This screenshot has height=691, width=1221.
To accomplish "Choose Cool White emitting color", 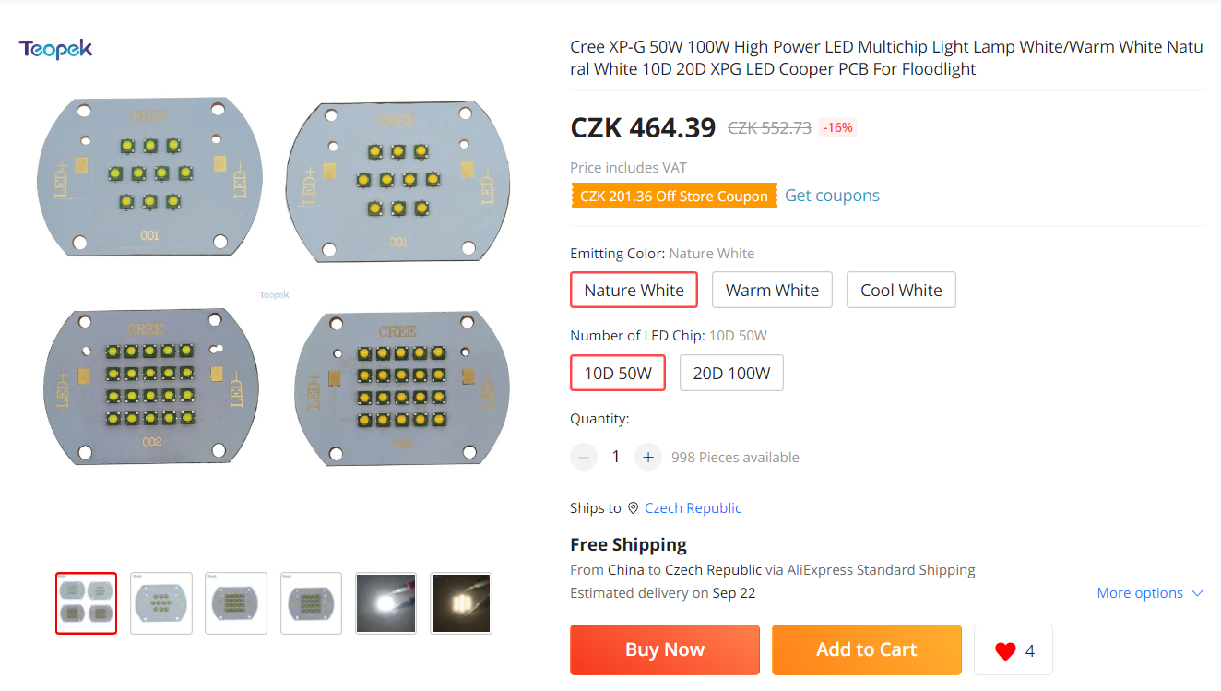I will [x=901, y=290].
